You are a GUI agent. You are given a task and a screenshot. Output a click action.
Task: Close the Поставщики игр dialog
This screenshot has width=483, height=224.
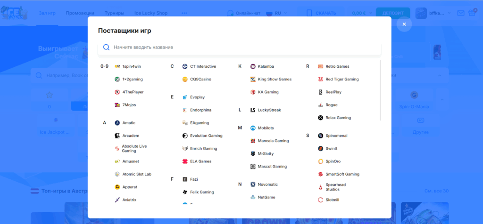(404, 24)
